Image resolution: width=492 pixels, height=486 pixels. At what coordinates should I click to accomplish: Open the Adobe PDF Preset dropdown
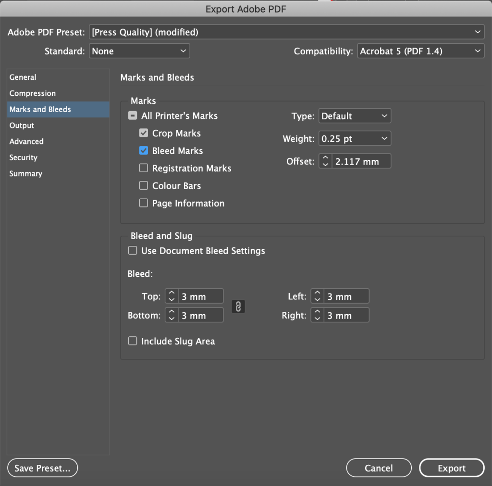[286, 32]
